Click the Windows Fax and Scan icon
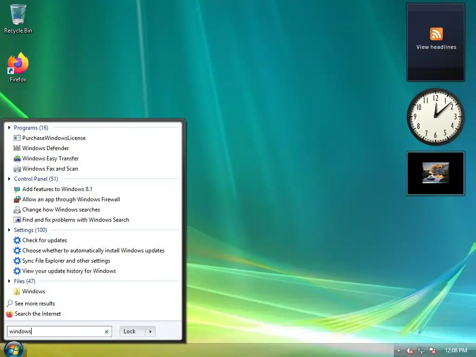476x357 pixels. 17,169
